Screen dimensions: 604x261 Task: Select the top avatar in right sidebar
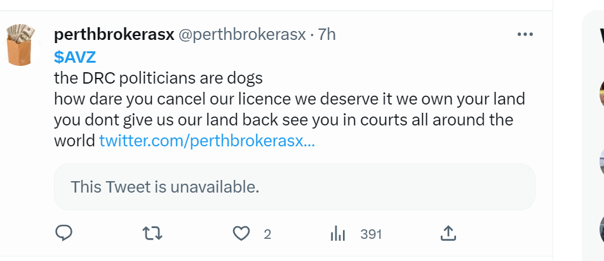pyautogui.click(x=601, y=95)
